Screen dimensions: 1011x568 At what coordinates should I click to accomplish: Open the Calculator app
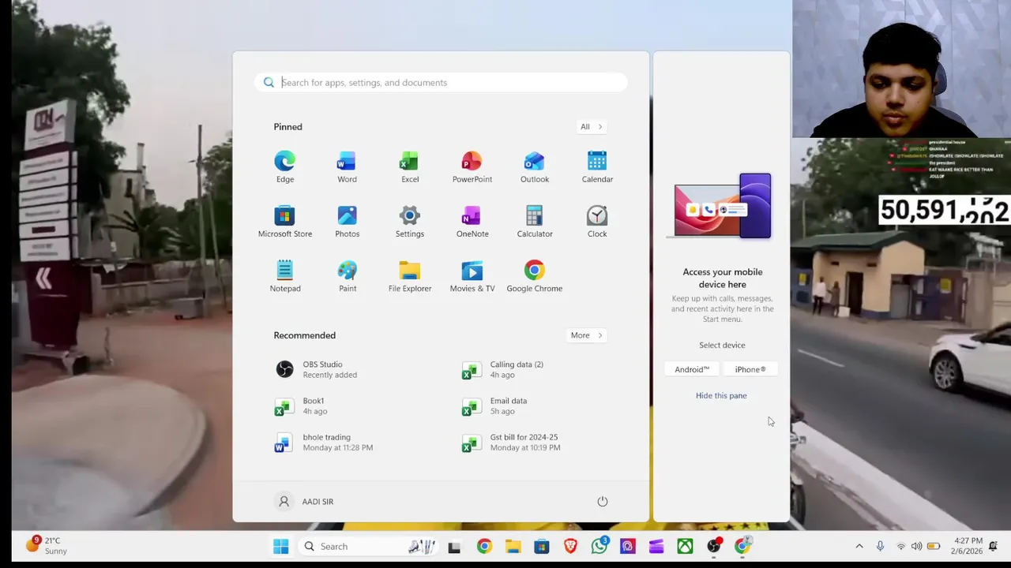[x=534, y=222]
